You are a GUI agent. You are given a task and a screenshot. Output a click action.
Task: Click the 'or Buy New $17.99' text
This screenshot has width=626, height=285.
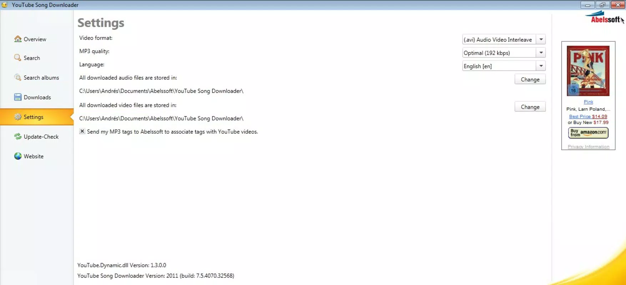point(588,122)
